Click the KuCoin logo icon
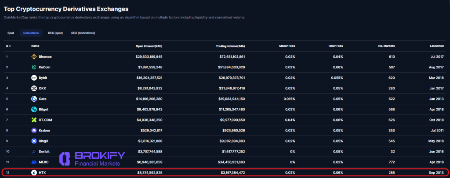The image size is (450, 178). 34,67
